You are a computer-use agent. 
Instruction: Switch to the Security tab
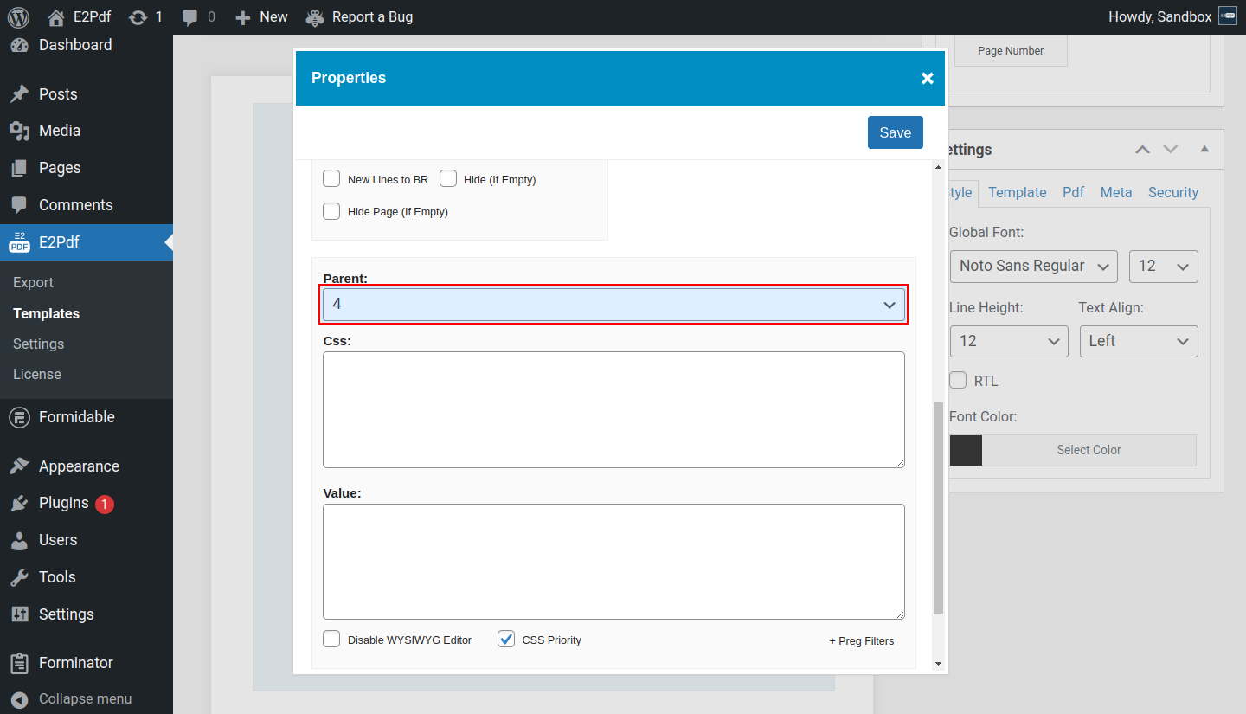tap(1173, 192)
